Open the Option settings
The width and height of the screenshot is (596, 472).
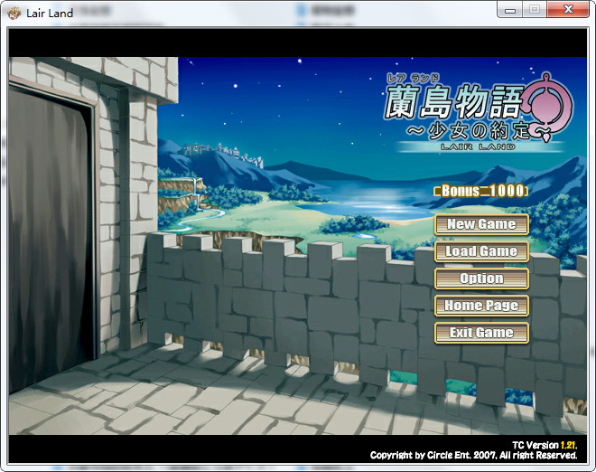(x=481, y=278)
